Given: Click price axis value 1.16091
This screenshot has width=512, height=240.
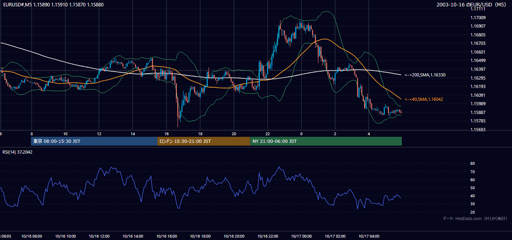Looking at the screenshot, I should [478, 95].
